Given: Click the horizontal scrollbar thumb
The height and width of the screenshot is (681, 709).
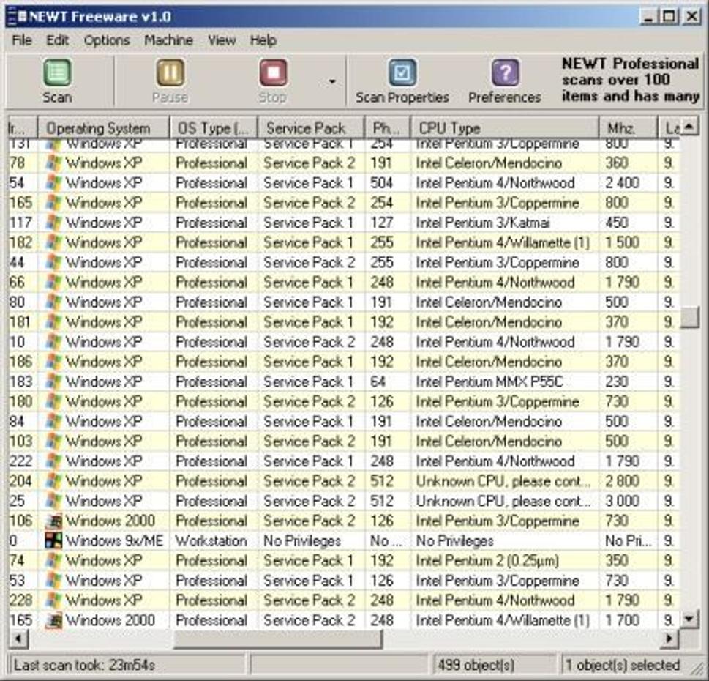Looking at the screenshot, I should pos(277,639).
